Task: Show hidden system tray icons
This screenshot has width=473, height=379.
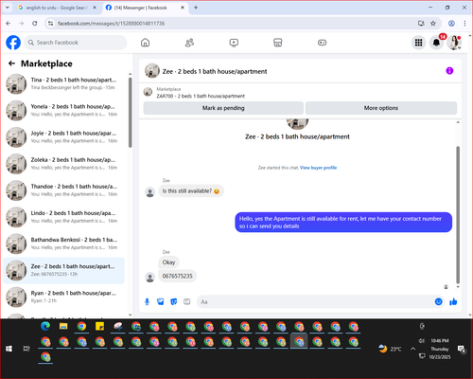Action: [412, 349]
